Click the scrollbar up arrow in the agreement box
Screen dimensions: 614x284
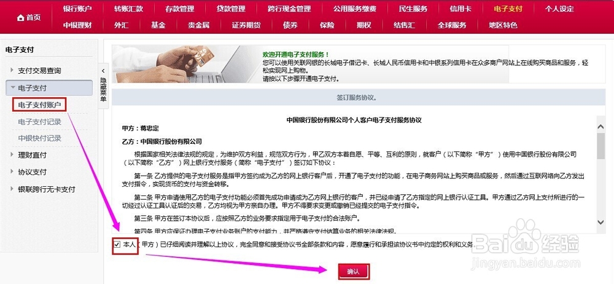(x=600, y=127)
